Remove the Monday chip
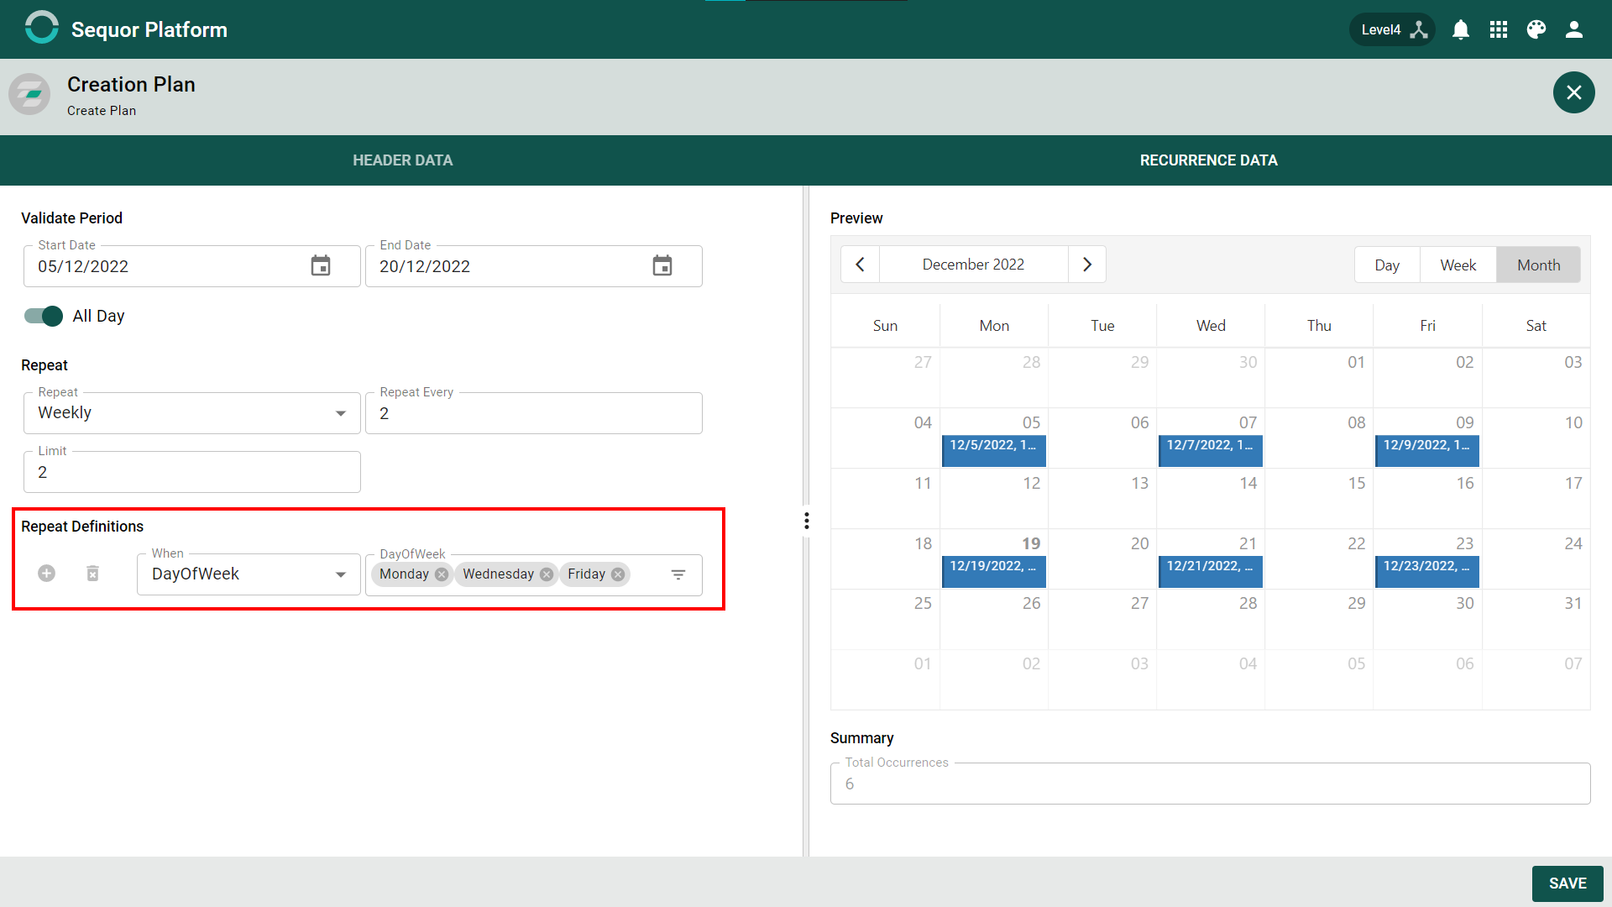The image size is (1612, 907). tap(442, 574)
